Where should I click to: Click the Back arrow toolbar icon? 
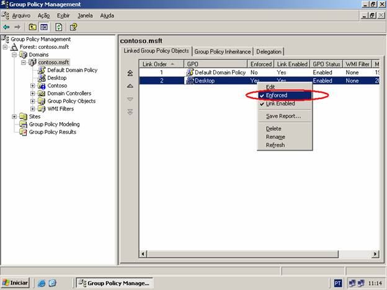(x=6, y=27)
